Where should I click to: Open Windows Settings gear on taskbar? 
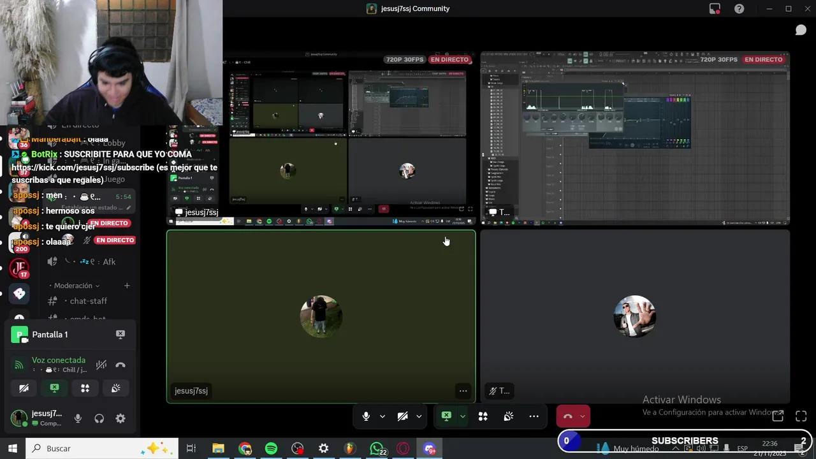point(323,448)
